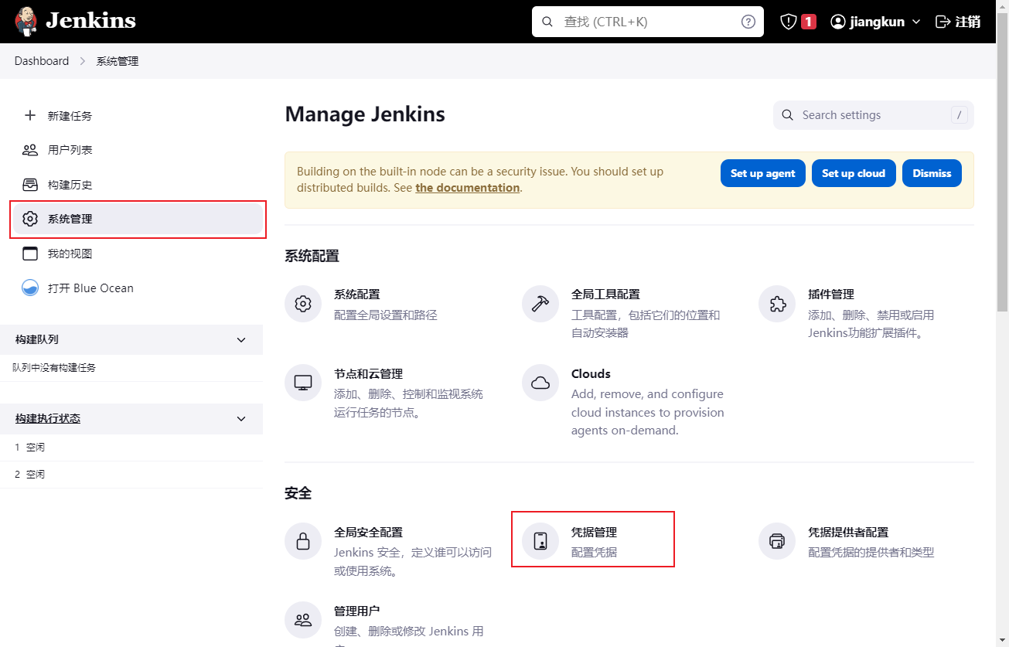1009x647 pixels.
Task: Click the window icon beside 我的视图
Action: 30,254
